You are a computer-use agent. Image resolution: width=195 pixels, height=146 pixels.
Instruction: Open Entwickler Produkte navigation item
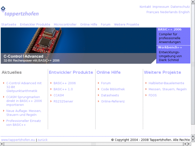coord(35,24)
